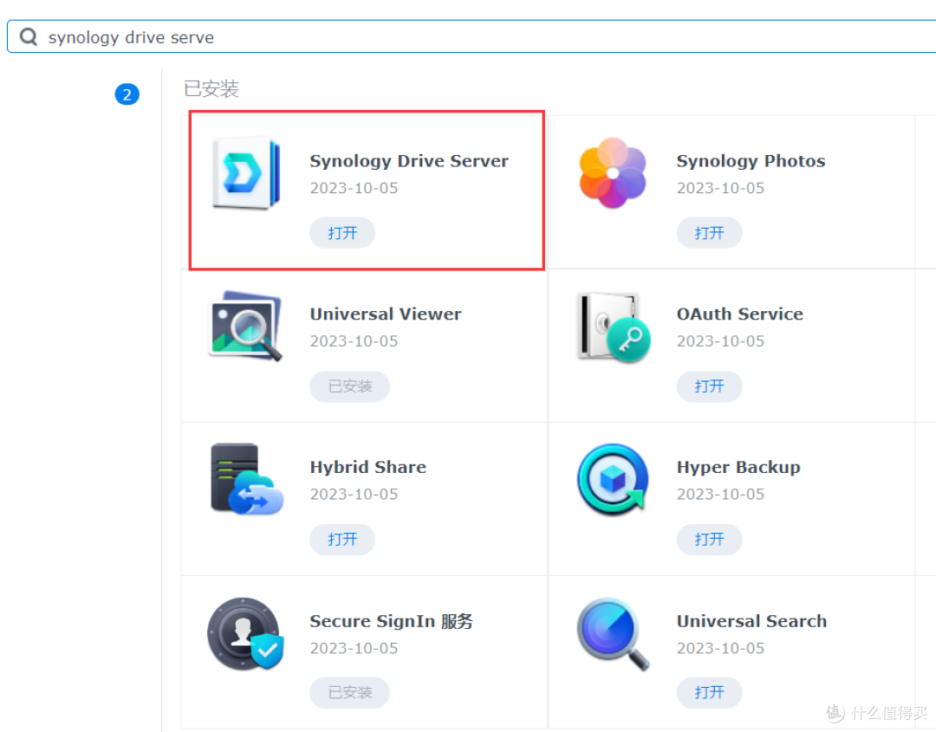Image resolution: width=936 pixels, height=732 pixels.
Task: Open Hybrid Share with its 打开 button
Action: (342, 540)
